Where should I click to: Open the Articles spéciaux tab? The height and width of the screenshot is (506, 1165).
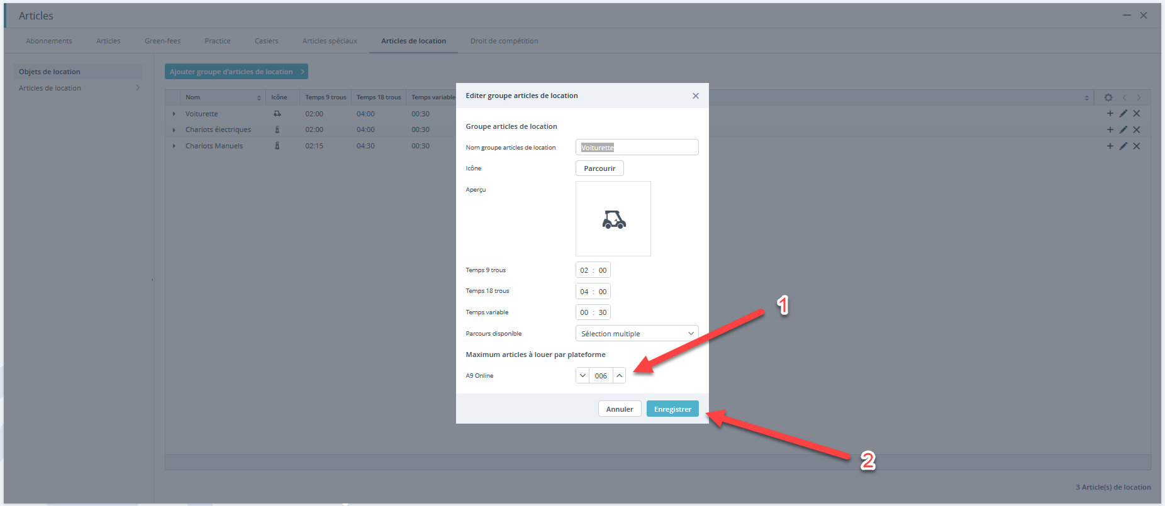[330, 41]
